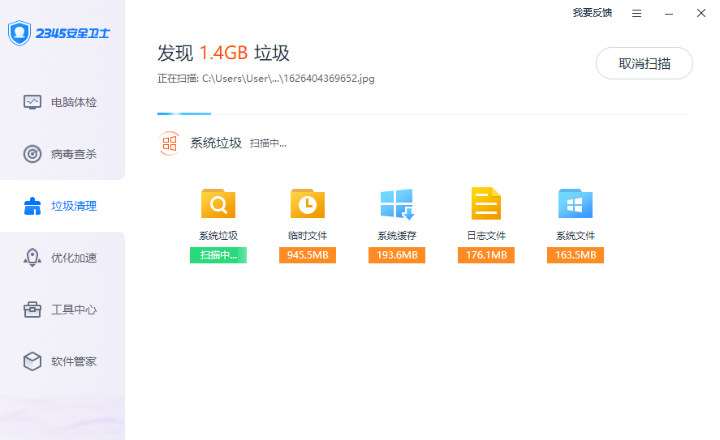Image resolution: width=720 pixels, height=440 pixels.
Task: Open the hamburger main menu
Action: tap(637, 13)
